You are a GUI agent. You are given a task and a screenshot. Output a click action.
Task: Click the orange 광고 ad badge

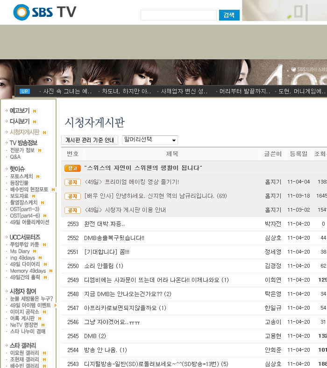coord(72,168)
